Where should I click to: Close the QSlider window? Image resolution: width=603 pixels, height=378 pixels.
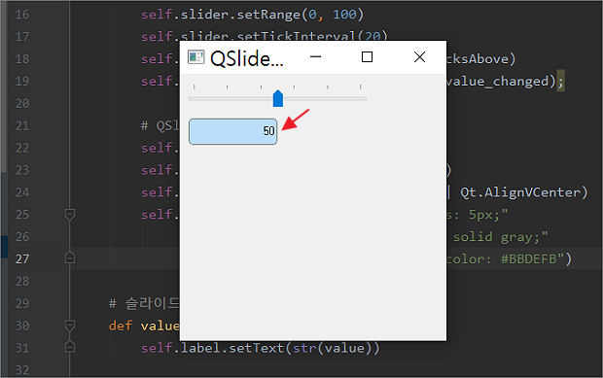point(419,57)
